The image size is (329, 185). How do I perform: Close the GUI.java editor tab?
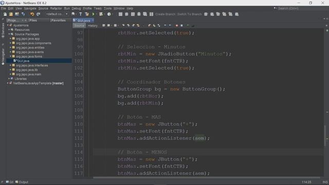[93, 20]
